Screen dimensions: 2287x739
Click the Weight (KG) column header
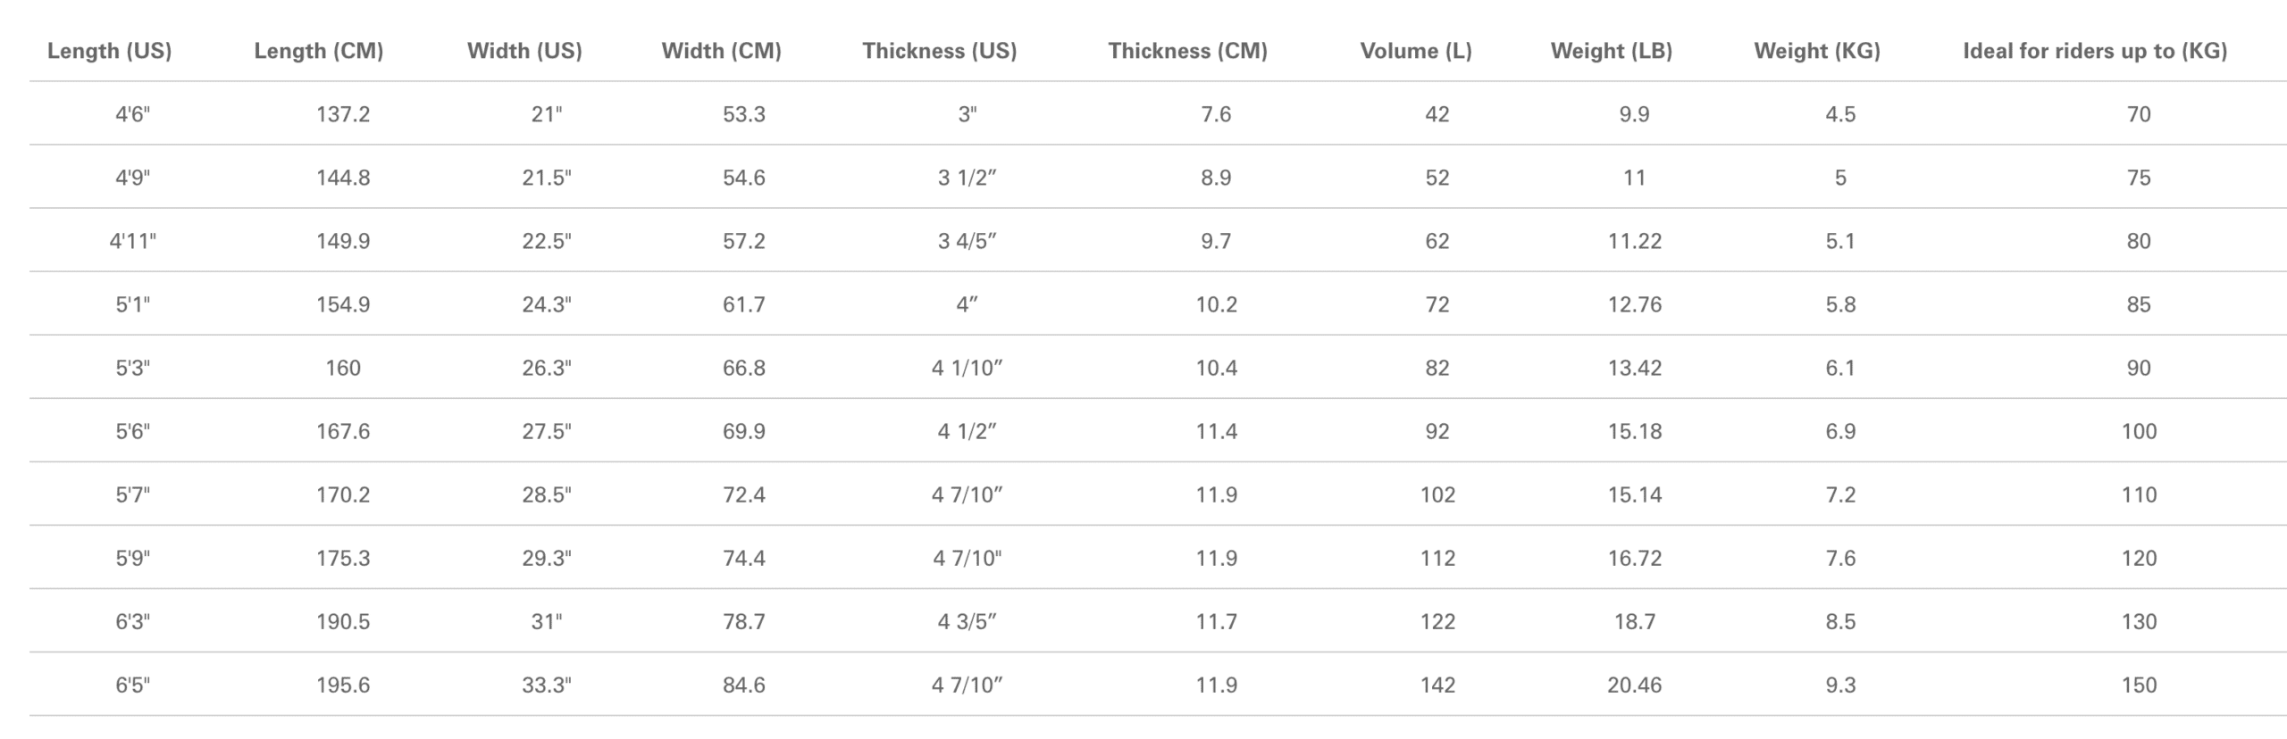click(x=1817, y=51)
